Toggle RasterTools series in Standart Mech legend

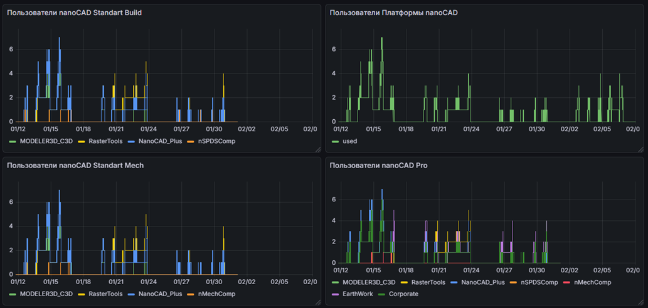coord(105,294)
